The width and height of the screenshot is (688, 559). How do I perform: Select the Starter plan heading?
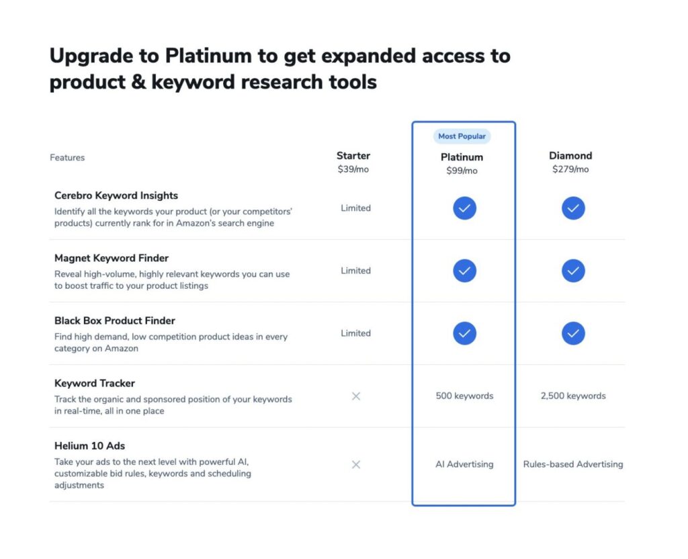point(353,156)
